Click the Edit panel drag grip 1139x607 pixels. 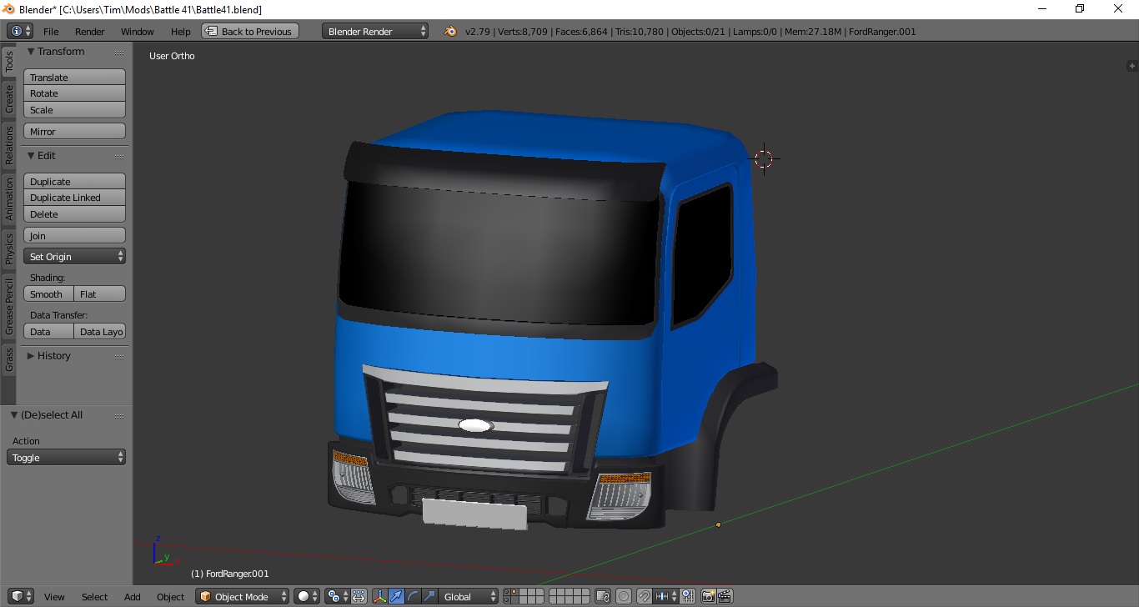pyautogui.click(x=120, y=156)
